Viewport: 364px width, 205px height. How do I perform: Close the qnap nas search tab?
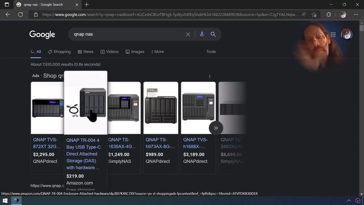[77, 5]
